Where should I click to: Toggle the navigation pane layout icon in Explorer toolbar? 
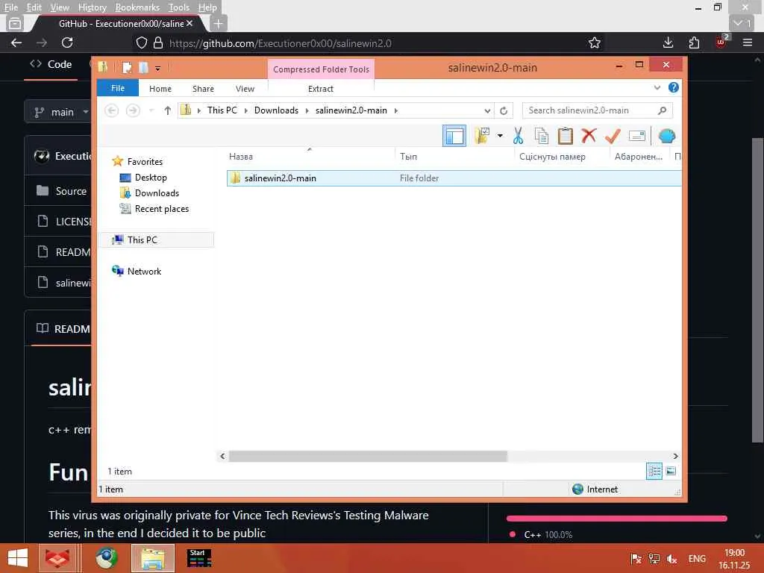[x=454, y=136]
